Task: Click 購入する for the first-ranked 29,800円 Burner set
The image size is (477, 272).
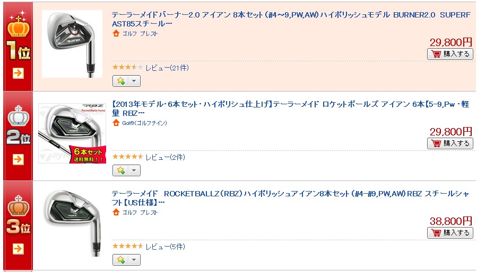Action: (450, 54)
